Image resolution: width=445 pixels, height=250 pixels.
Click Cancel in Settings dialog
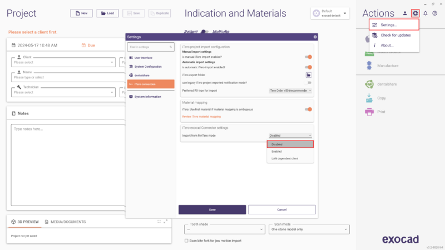tap(282, 210)
